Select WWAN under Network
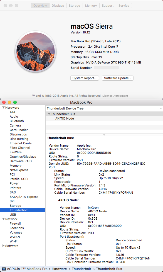This screenshot has height=272, width=163. tap(15, 237)
